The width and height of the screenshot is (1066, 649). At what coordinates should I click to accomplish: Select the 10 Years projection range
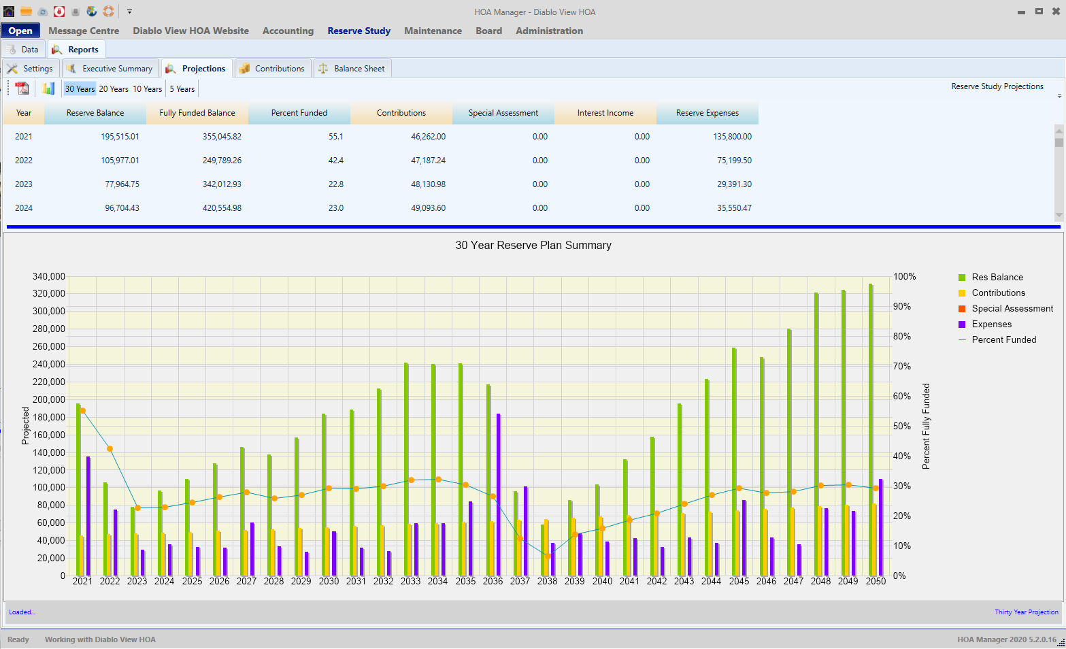click(147, 89)
